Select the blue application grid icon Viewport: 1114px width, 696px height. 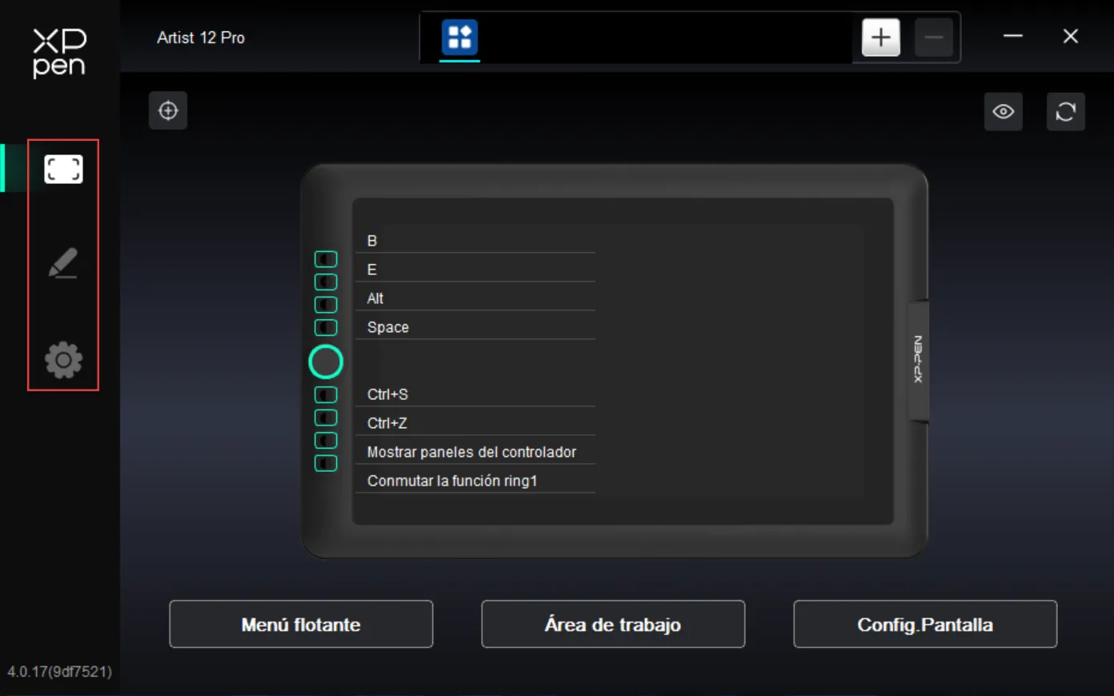(460, 37)
